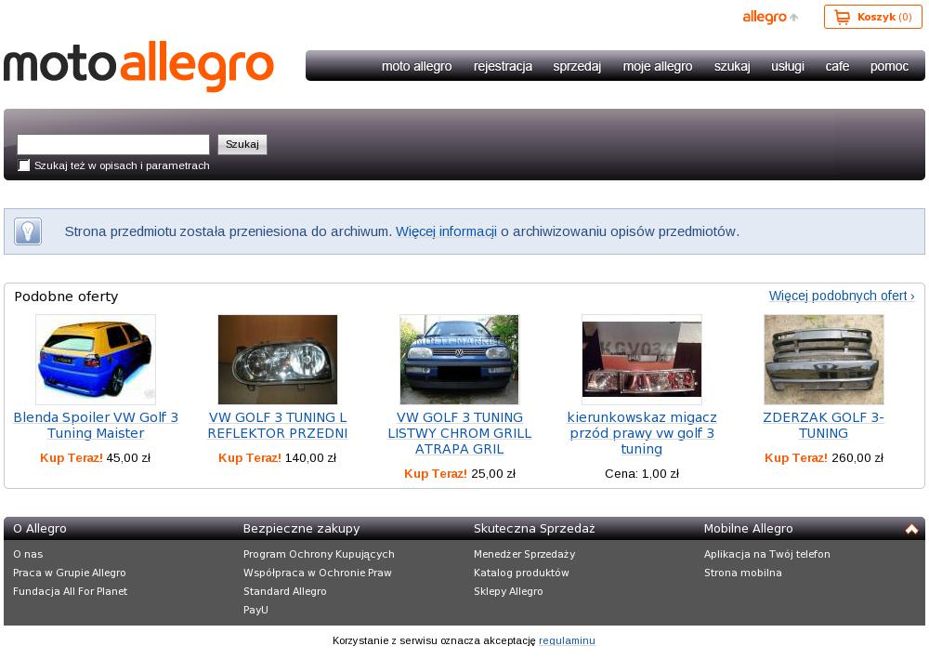Open 'Aplikacja na Twój telefon' footer link
929x659 pixels.
[767, 555]
